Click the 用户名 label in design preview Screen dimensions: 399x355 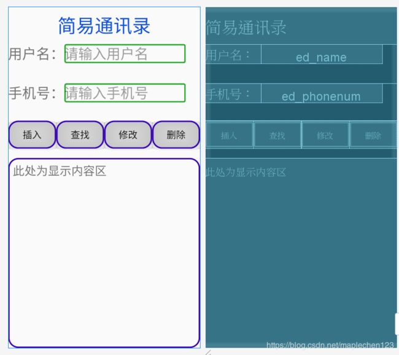32,54
